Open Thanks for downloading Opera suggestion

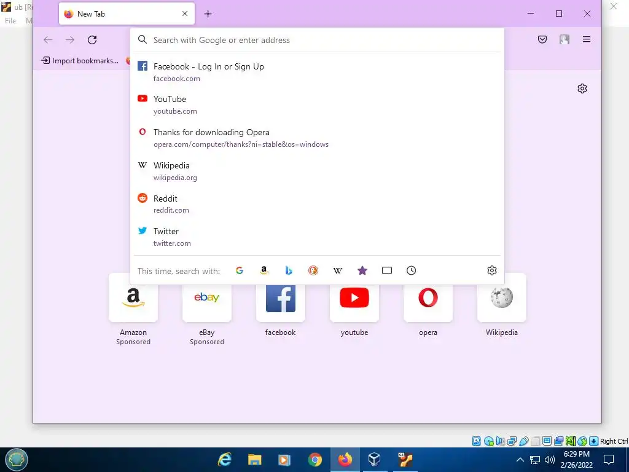317,138
